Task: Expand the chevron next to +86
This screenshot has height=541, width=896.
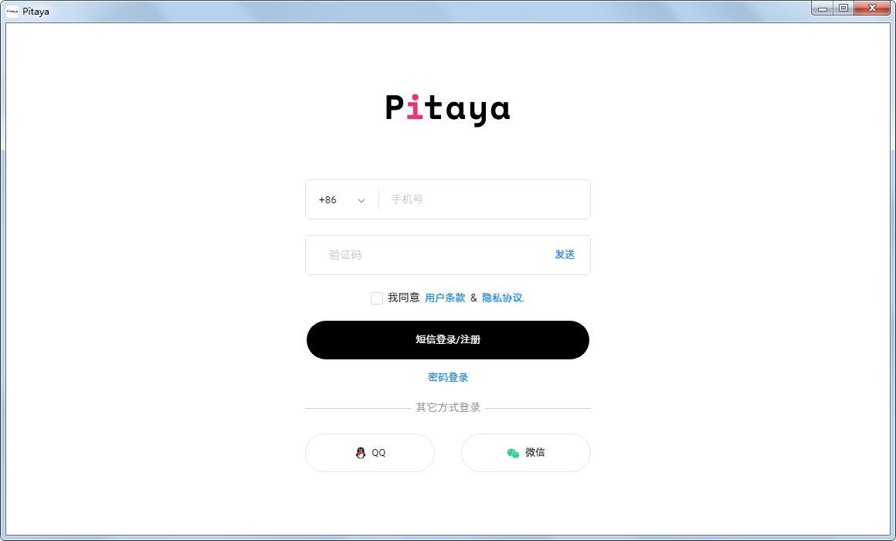Action: tap(361, 199)
